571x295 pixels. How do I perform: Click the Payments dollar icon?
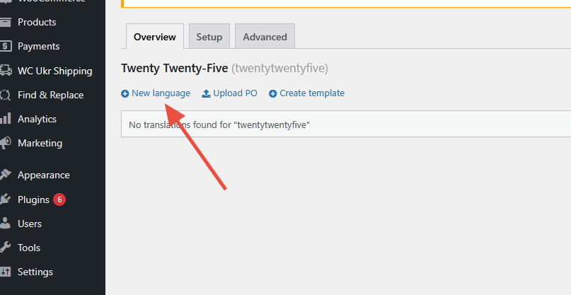pyautogui.click(x=6, y=46)
